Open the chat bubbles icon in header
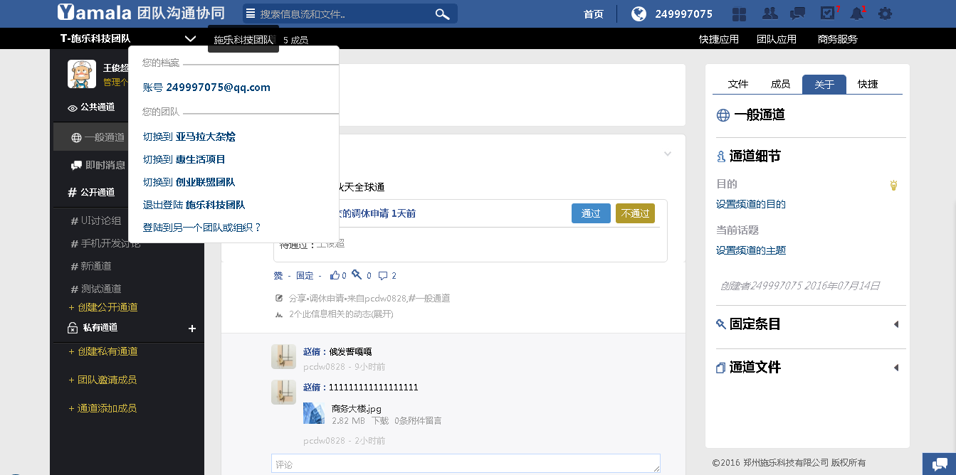This screenshot has height=475, width=956. tap(798, 14)
